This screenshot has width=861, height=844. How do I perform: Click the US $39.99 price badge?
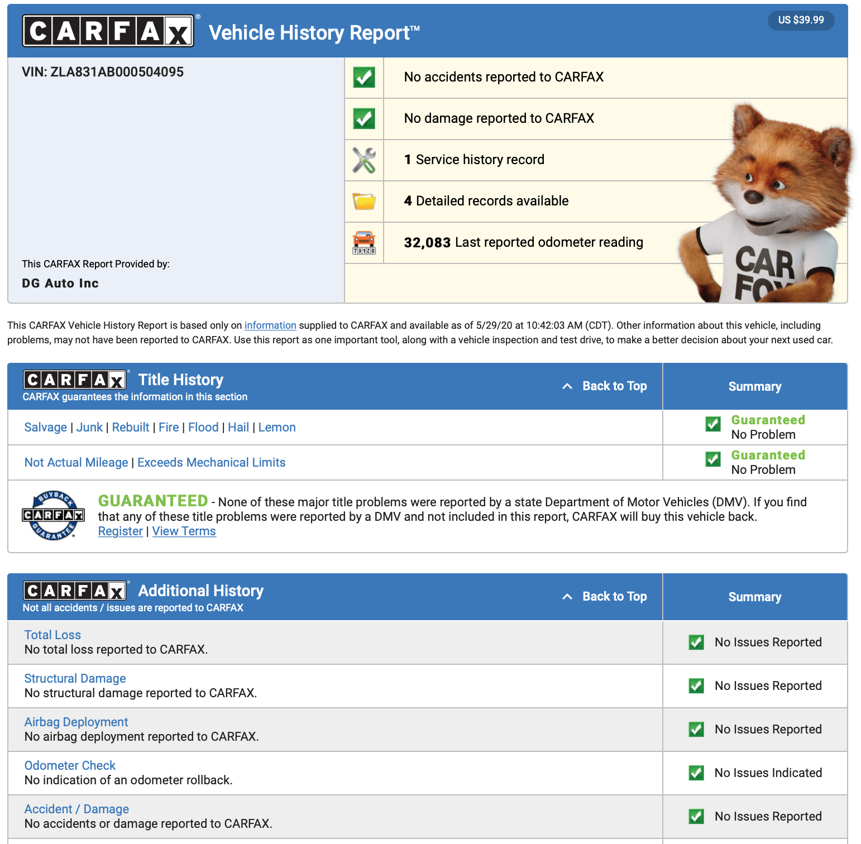coord(801,20)
